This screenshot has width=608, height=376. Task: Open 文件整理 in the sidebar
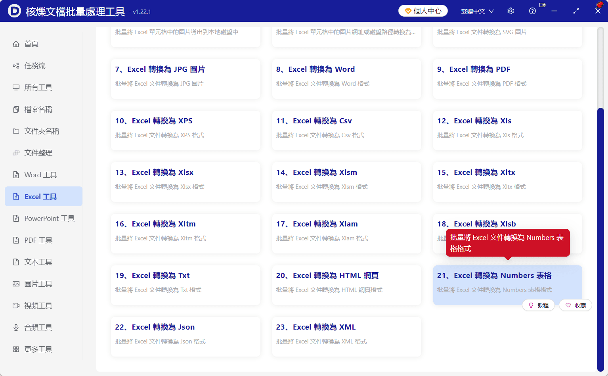click(44, 153)
